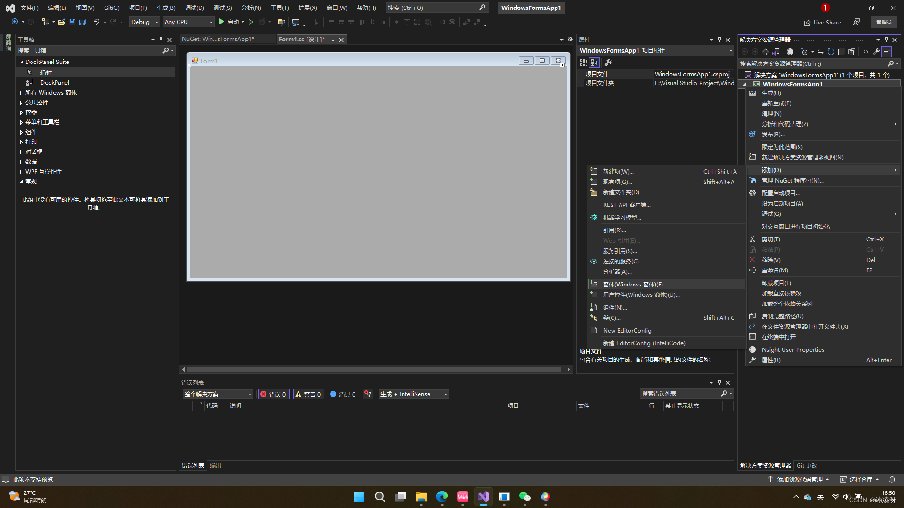The height and width of the screenshot is (508, 904).
Task: Click the refresh icon in Solution Explorer
Action: coord(831,52)
